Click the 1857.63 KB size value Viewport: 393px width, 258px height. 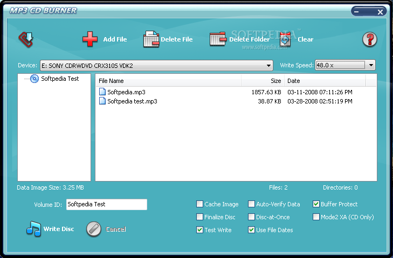point(266,92)
